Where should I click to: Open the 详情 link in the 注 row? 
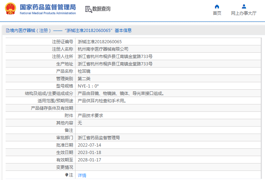[82, 175]
